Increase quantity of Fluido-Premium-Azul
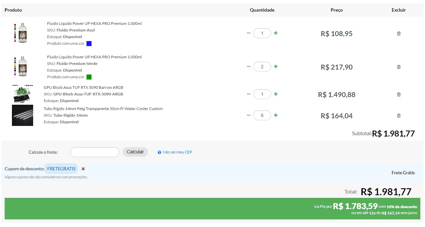The width and height of the screenshot is (425, 227). (x=276, y=33)
